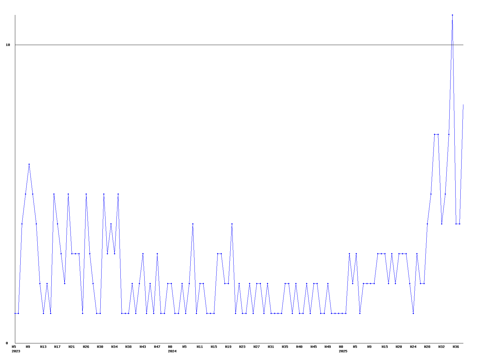Click the W13 week label
The image size is (478, 358).
coord(43,347)
